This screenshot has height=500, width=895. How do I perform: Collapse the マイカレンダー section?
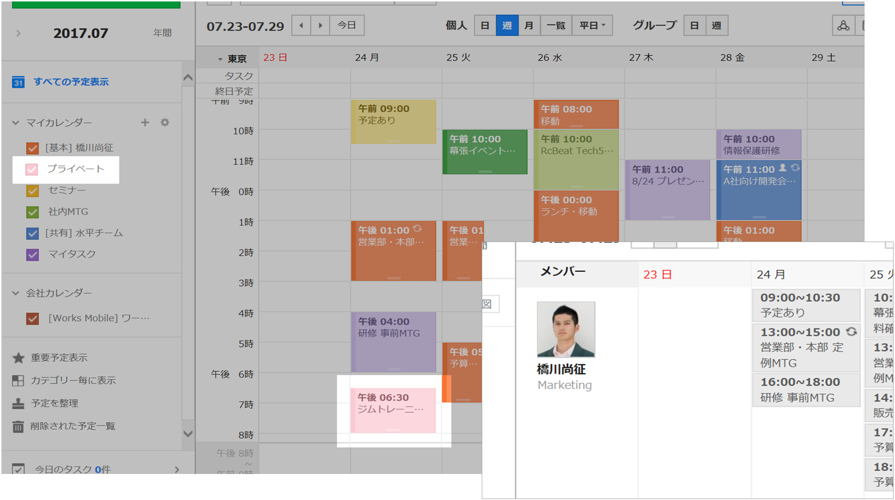coord(16,123)
